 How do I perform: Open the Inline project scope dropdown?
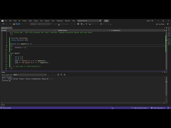28,30
